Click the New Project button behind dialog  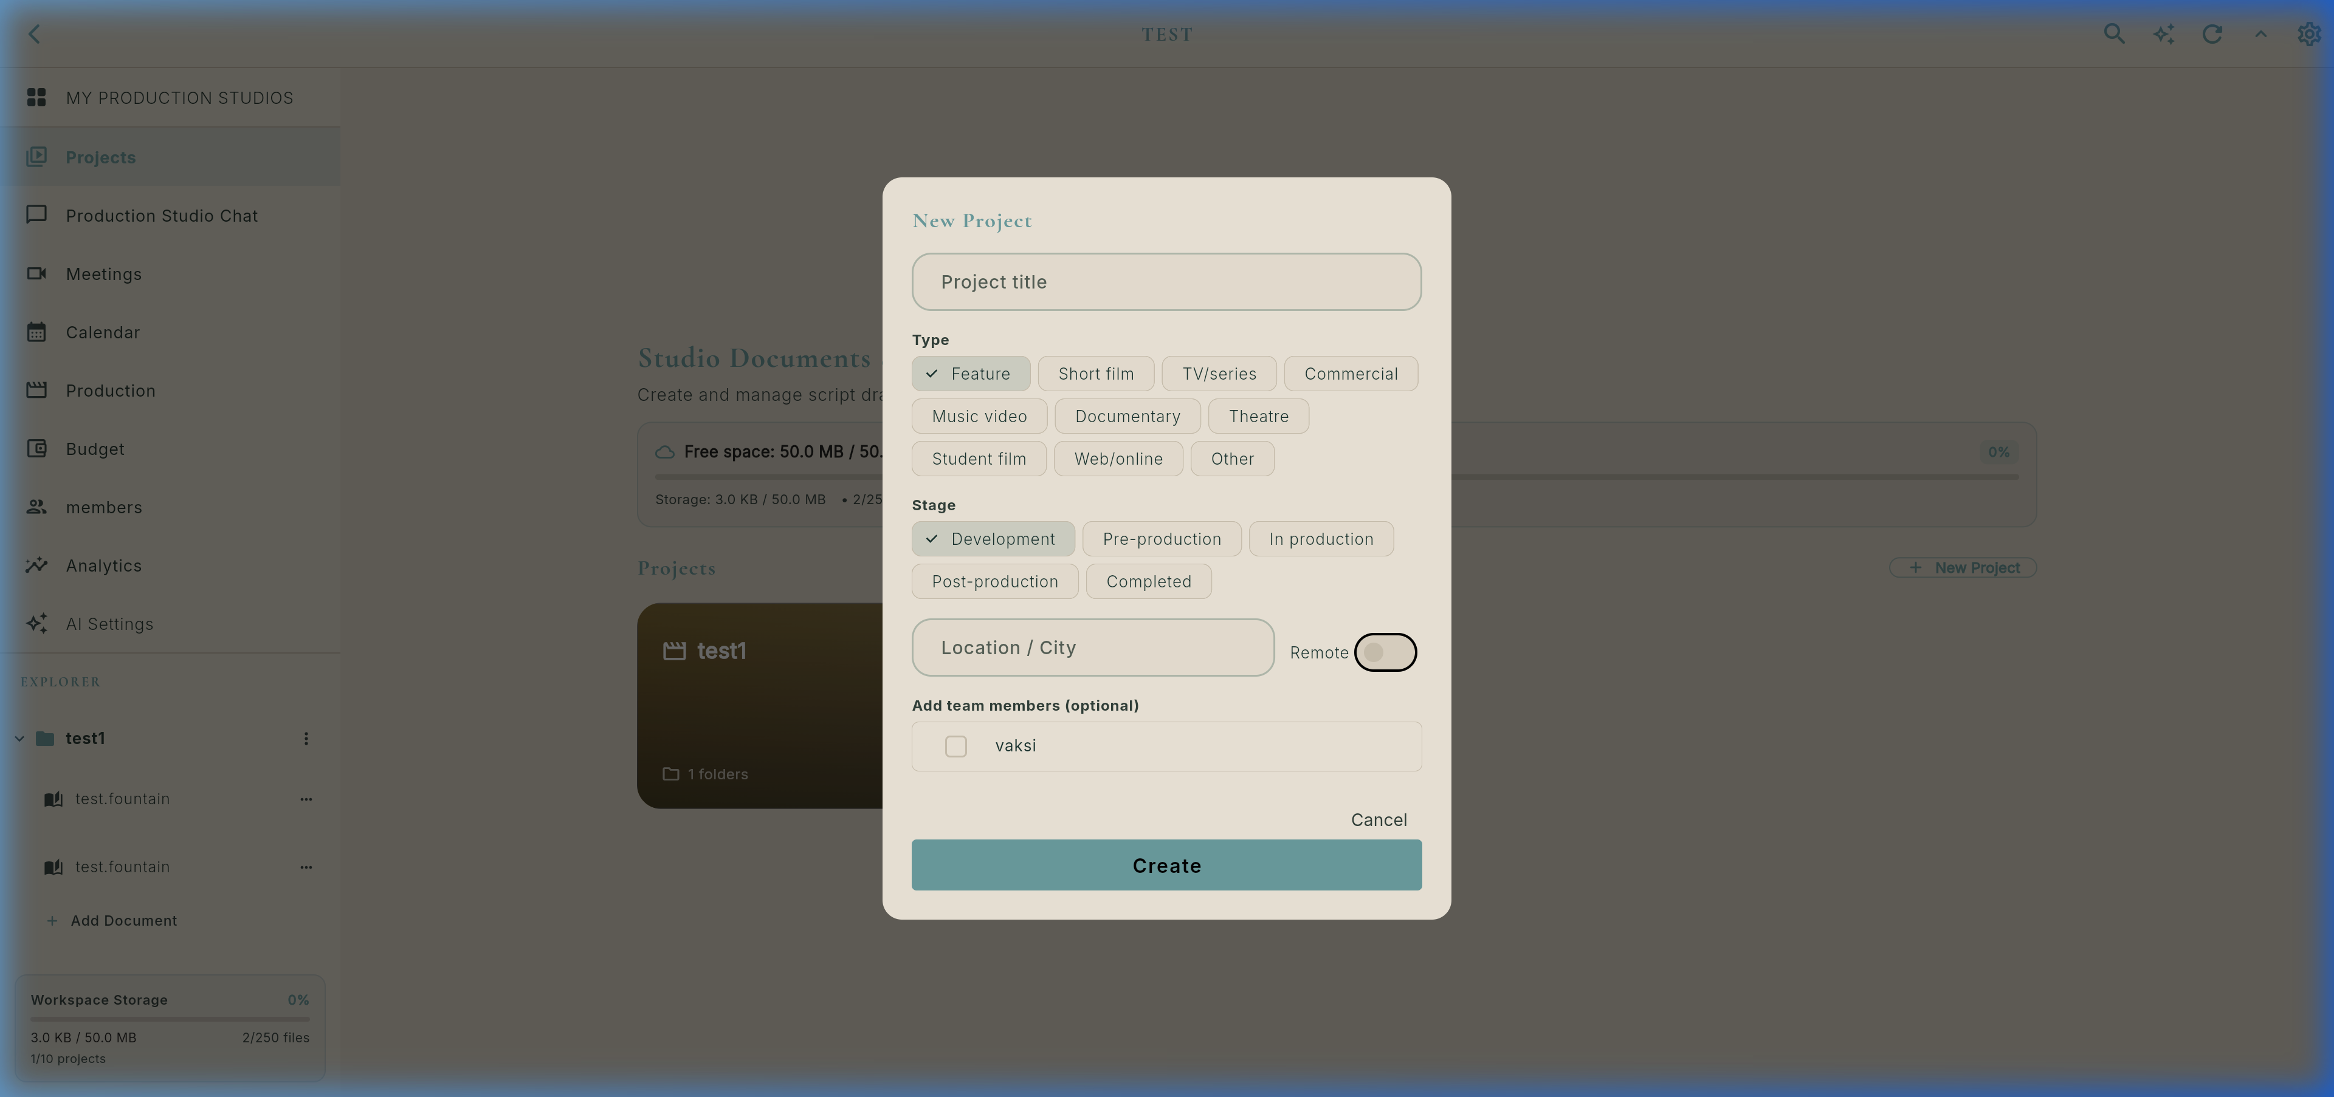[x=1963, y=567]
